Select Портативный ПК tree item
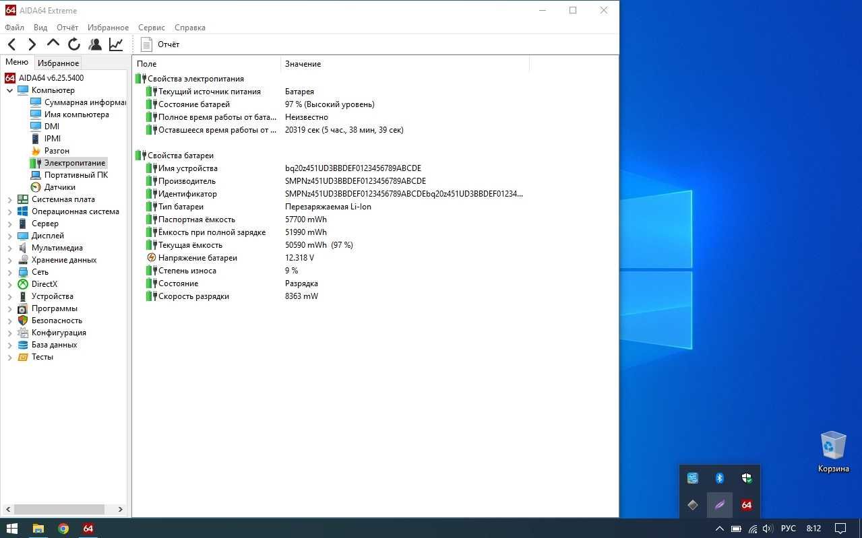 tap(69, 175)
